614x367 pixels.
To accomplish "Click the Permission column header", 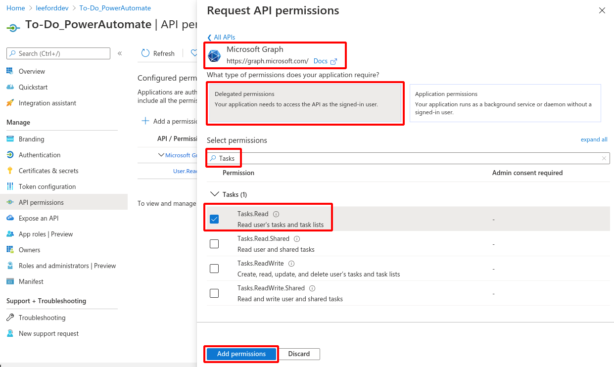I will [238, 173].
